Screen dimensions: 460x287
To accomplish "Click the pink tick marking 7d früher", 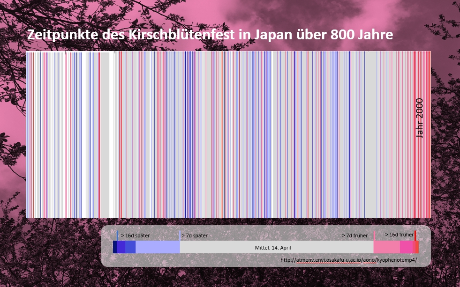I will 374,236.
